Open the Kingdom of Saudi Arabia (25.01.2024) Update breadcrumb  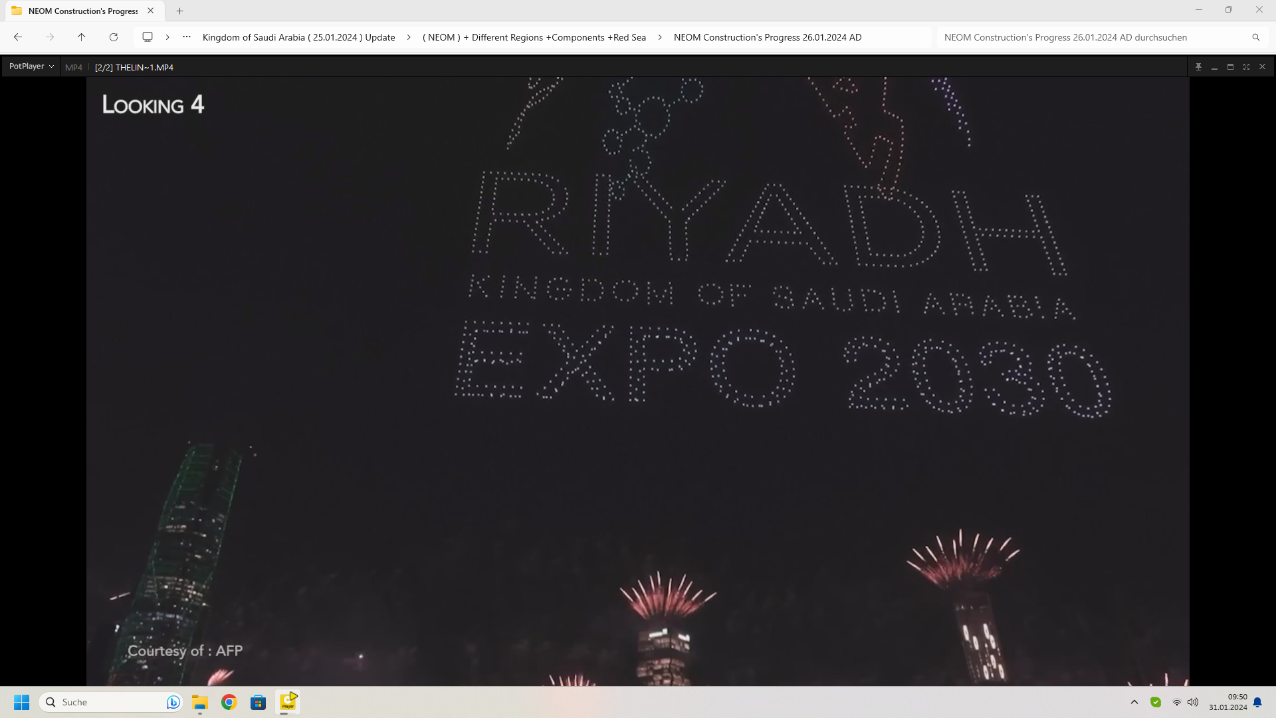[x=298, y=37]
